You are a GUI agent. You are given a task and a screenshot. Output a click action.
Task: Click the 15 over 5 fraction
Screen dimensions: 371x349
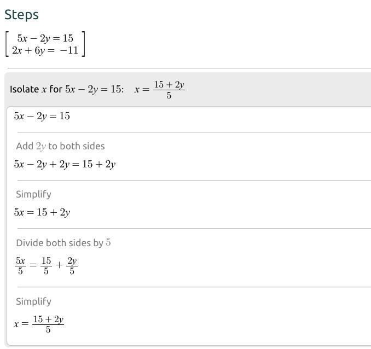click(x=46, y=266)
